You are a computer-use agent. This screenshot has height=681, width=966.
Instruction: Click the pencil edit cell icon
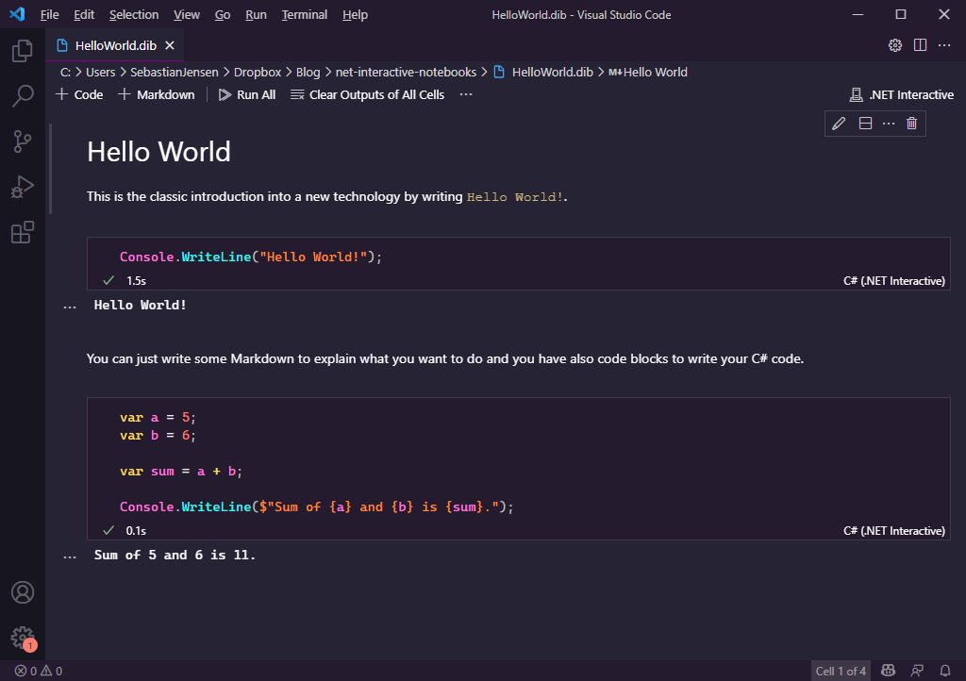click(x=839, y=124)
